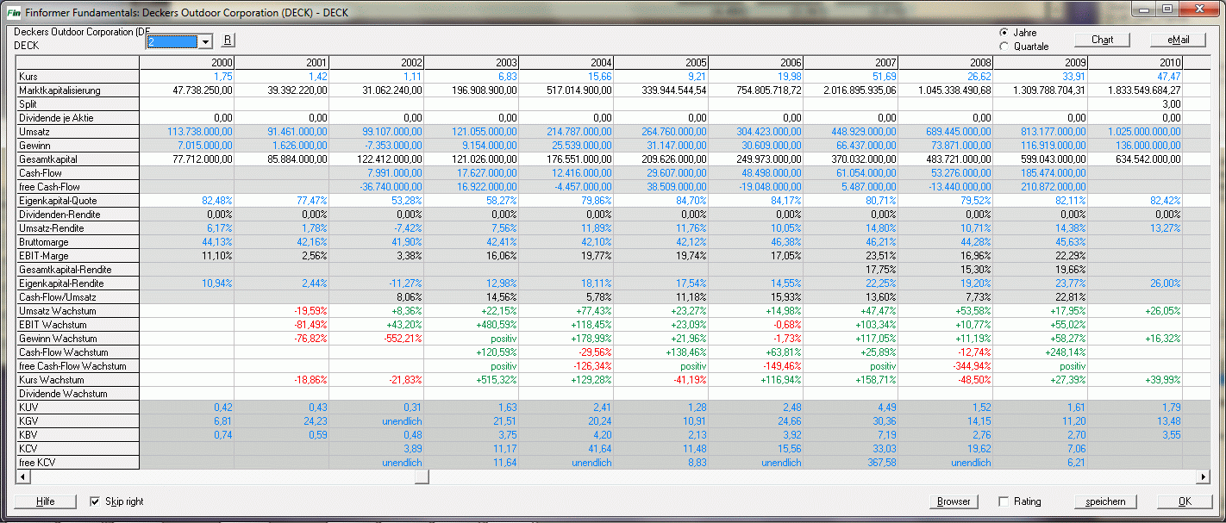Click the horizontal scrollbar thumb
The width and height of the screenshot is (1226, 523).
(422, 476)
